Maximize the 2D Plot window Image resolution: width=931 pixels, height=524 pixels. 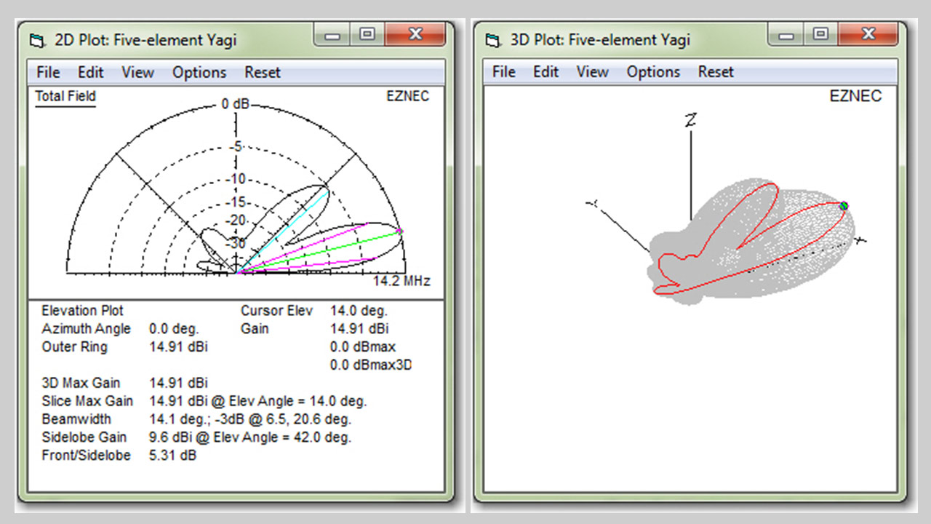click(x=367, y=34)
